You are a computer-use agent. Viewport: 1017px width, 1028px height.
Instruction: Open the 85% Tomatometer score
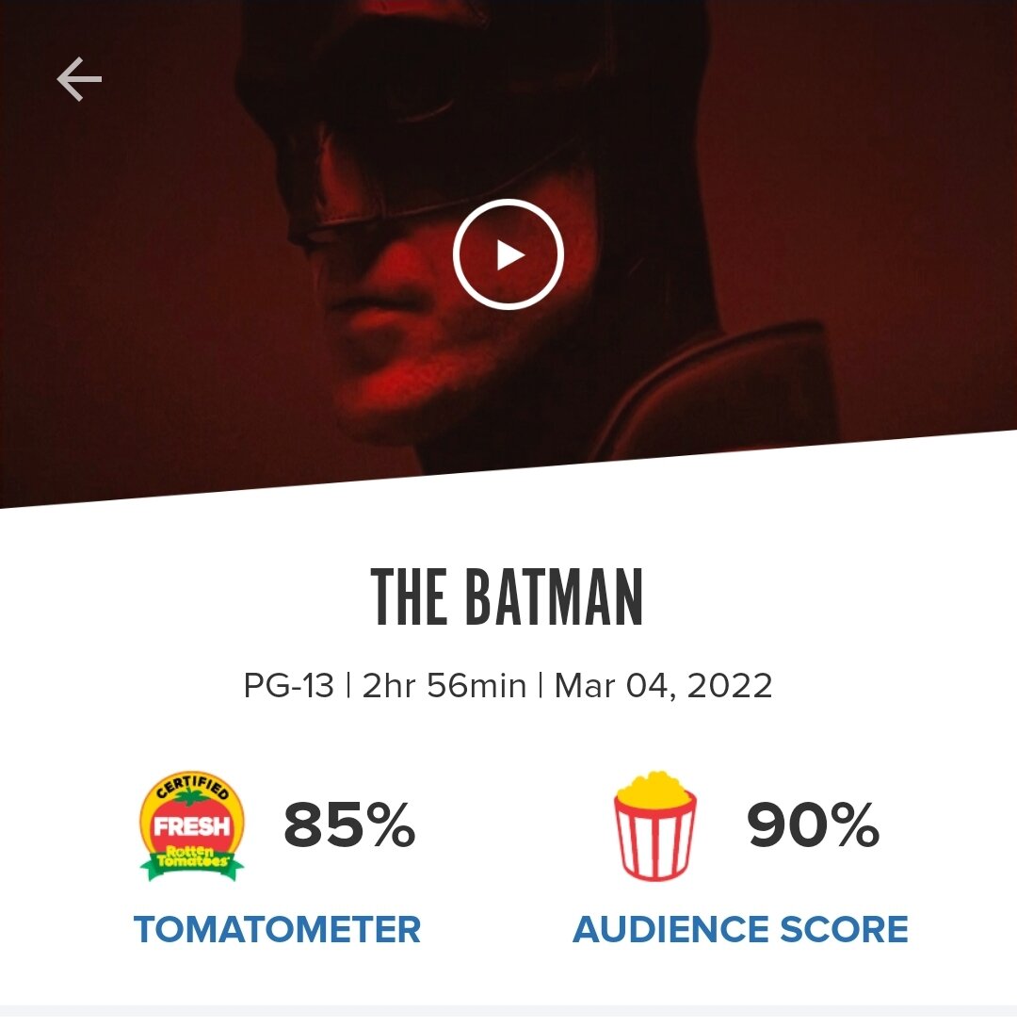pos(349,824)
